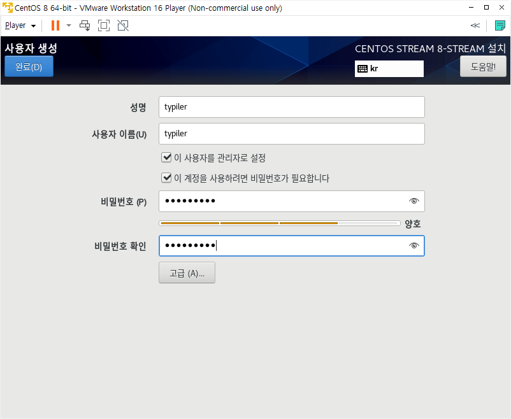Toggle password required for account checkbox
Screen dimensions: 511x419
(166, 178)
